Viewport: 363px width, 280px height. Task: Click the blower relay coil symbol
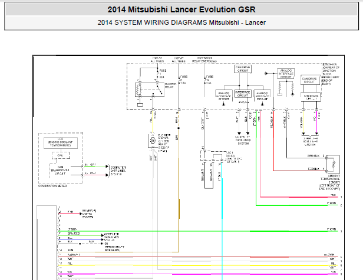click(139, 89)
